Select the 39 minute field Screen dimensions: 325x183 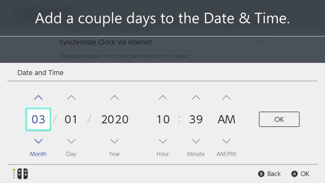(x=196, y=119)
